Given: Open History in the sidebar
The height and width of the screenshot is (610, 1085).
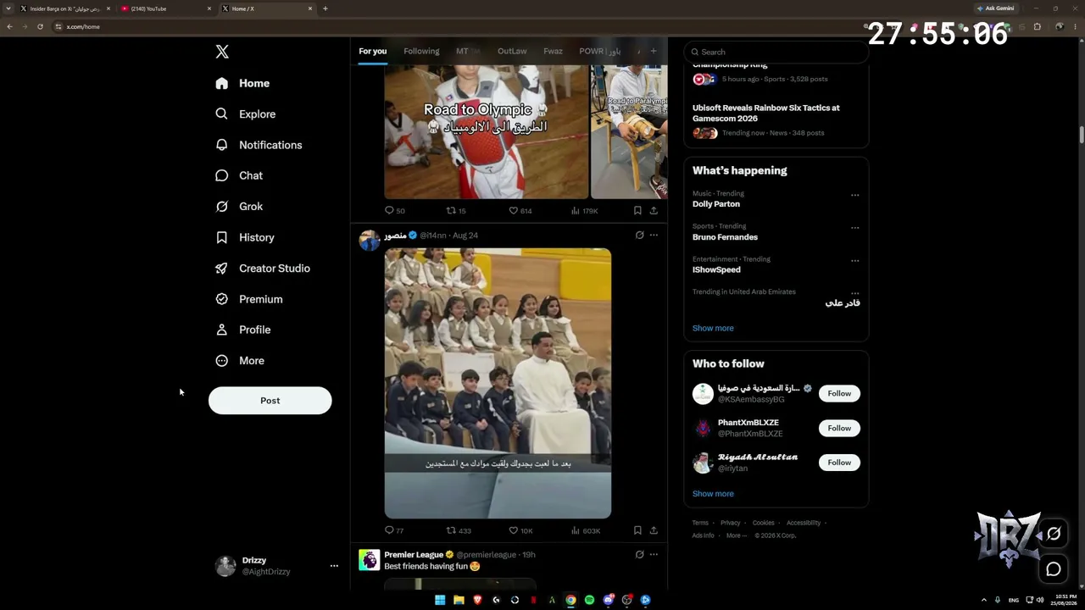Looking at the screenshot, I should pos(245,237).
